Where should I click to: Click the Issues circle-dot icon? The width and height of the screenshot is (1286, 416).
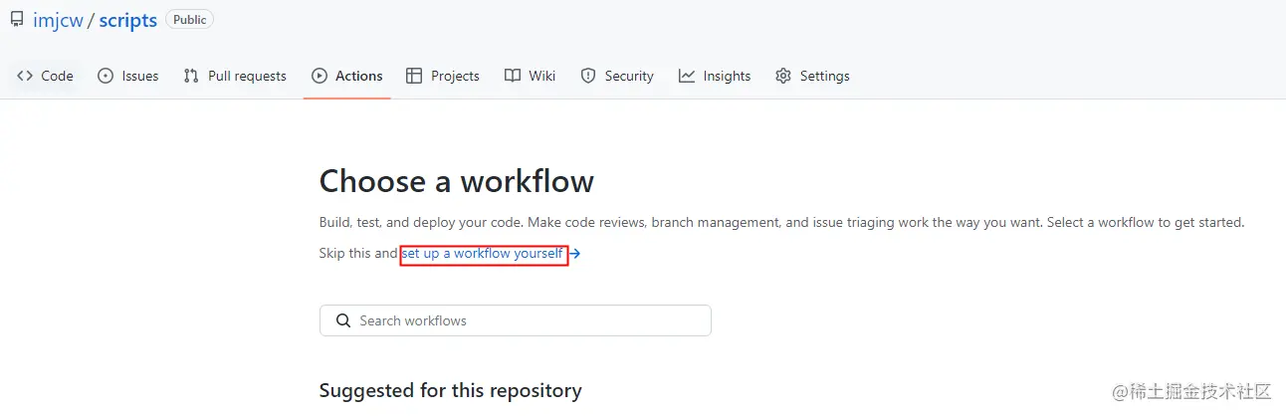pos(106,76)
